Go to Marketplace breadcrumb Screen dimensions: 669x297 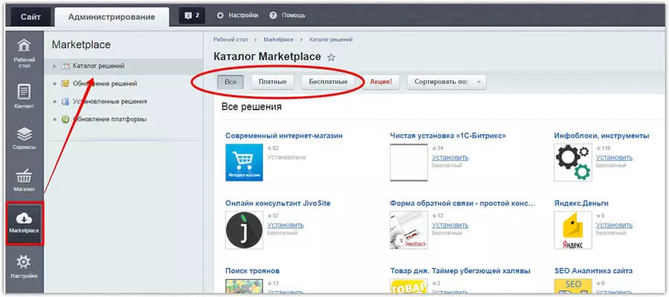[278, 39]
